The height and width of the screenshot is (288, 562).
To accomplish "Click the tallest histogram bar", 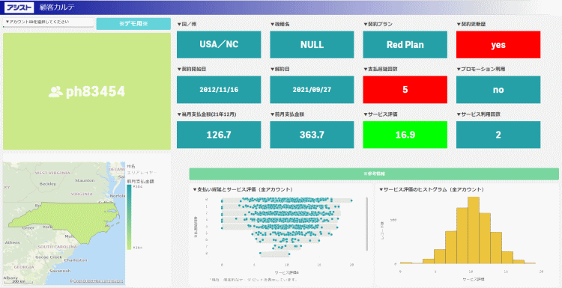I will click(474, 230).
